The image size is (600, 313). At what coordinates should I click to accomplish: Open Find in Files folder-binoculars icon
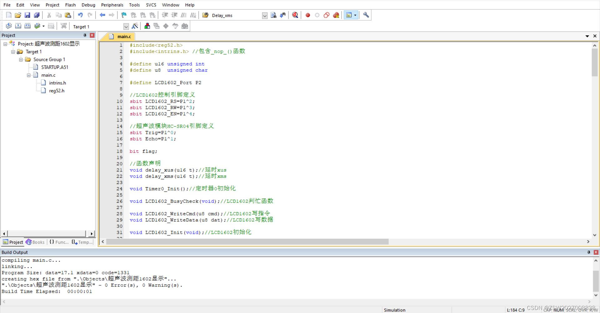click(x=205, y=15)
